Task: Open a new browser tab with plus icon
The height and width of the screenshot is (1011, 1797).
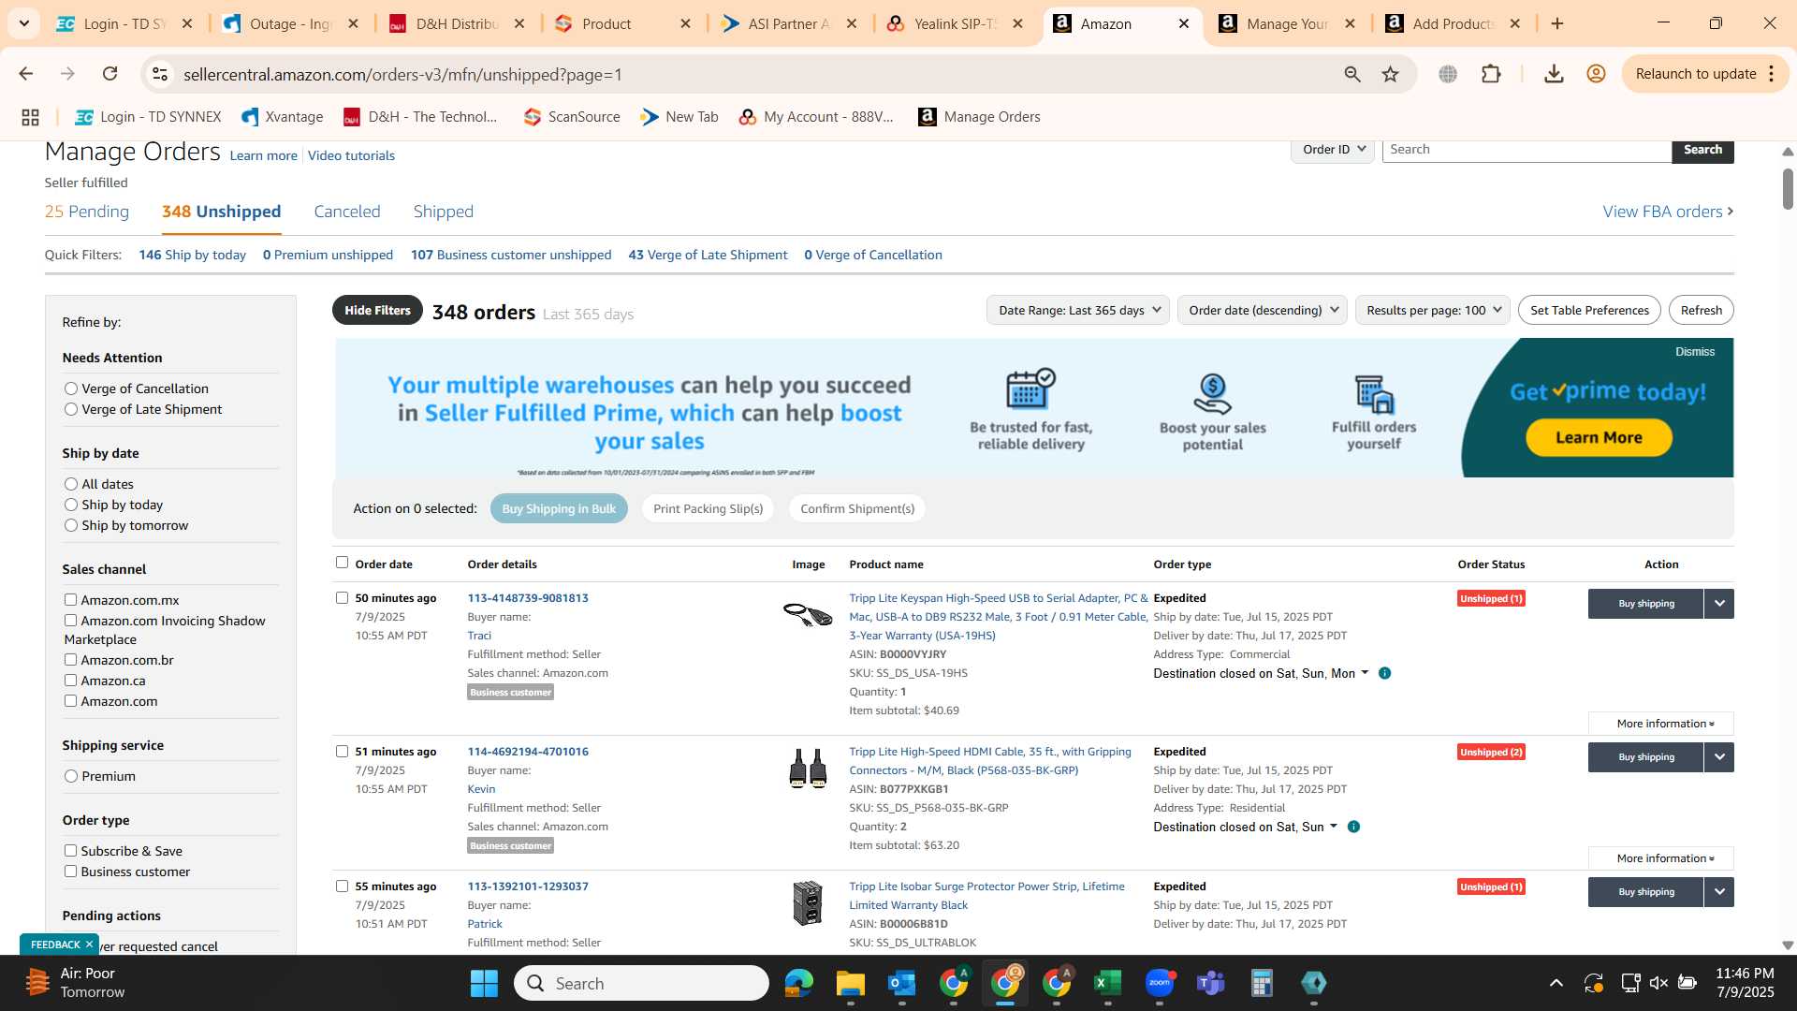Action: click(1557, 23)
